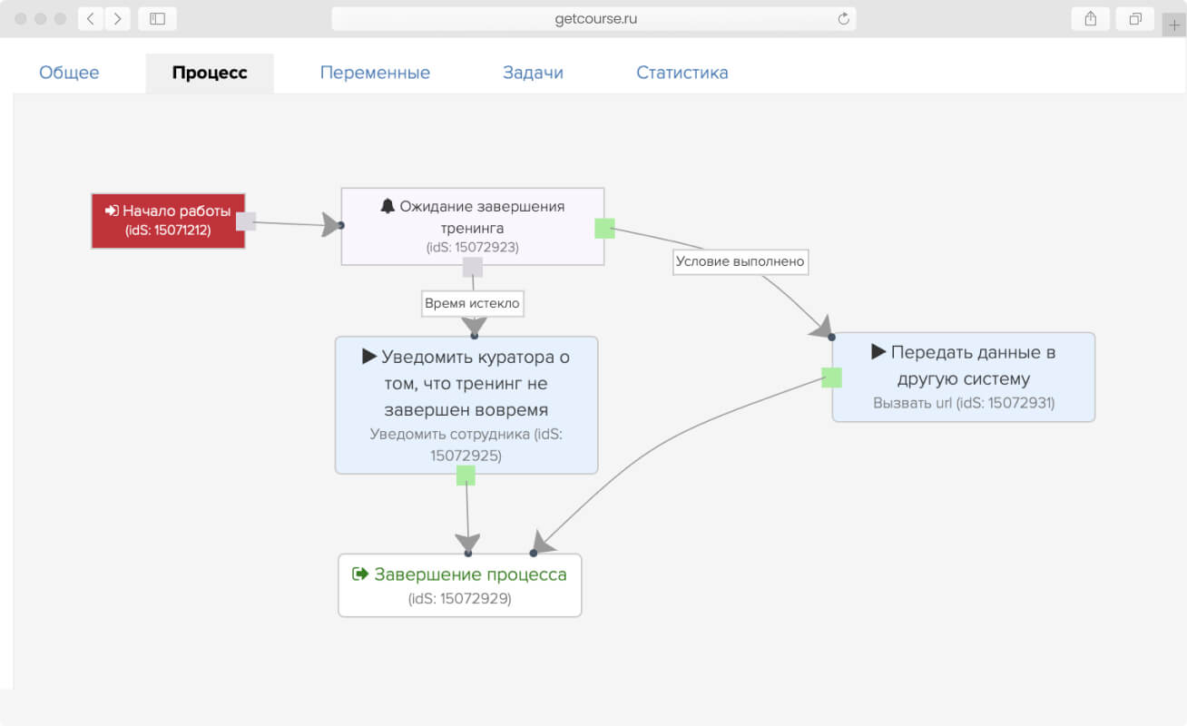1187x726 pixels.
Task: Switch to the Общее tab
Action: (x=69, y=73)
